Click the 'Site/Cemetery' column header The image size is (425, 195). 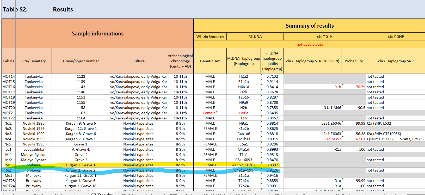click(33, 61)
